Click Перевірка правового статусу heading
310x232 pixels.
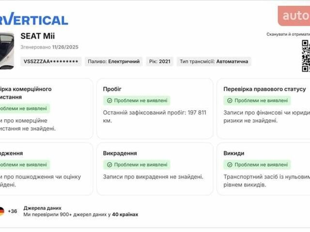tap(264, 89)
